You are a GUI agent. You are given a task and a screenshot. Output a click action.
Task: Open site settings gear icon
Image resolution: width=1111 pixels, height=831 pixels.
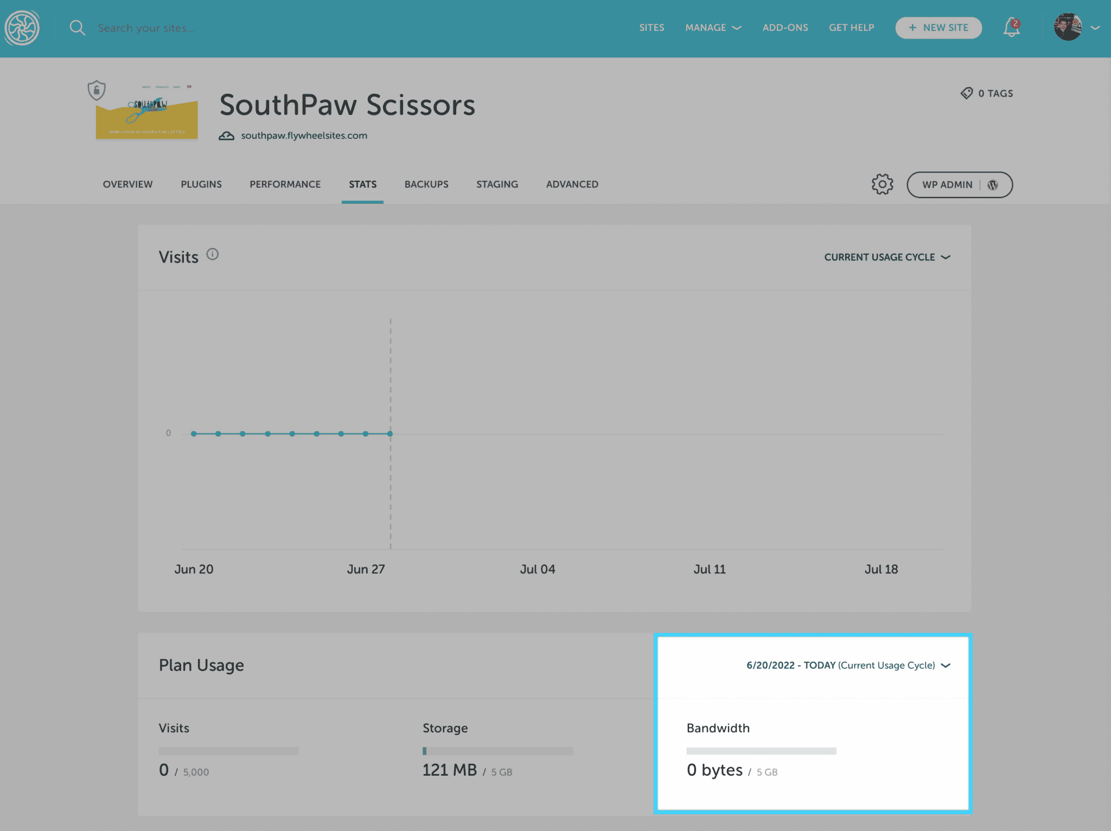(x=882, y=184)
